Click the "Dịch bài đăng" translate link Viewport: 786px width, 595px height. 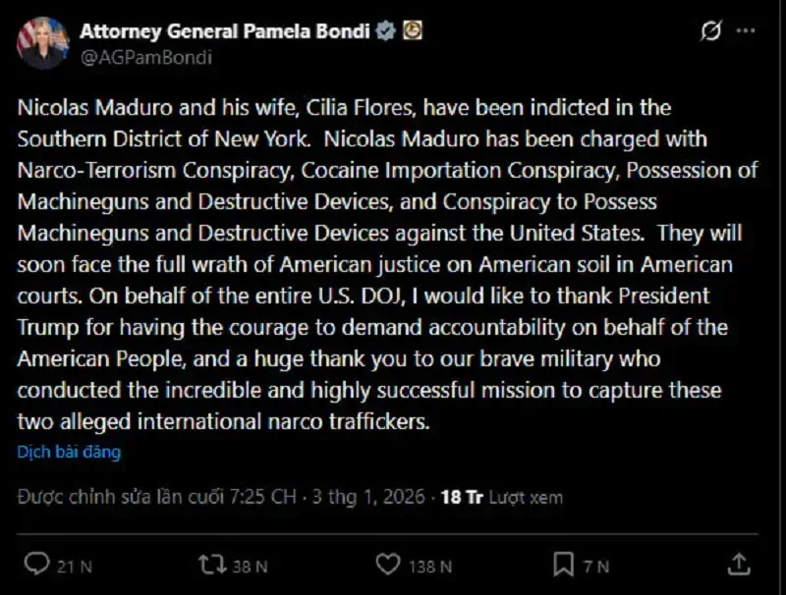[x=69, y=453]
